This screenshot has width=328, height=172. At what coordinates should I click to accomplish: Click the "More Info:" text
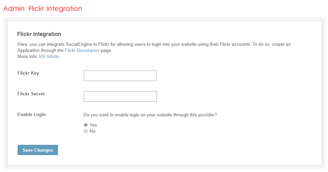point(28,56)
